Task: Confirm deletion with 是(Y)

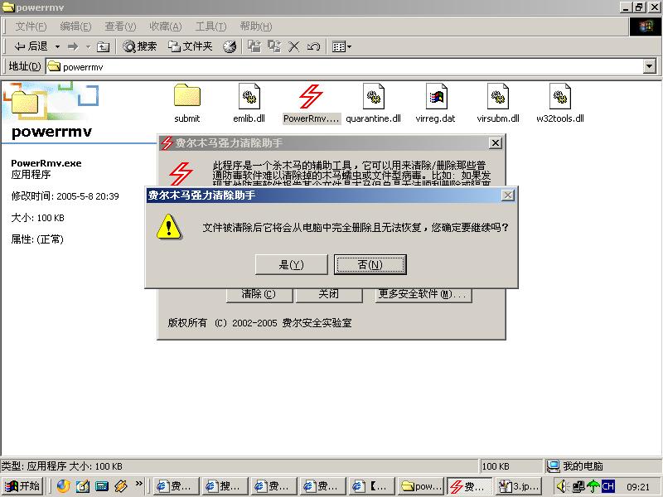Action: (292, 264)
